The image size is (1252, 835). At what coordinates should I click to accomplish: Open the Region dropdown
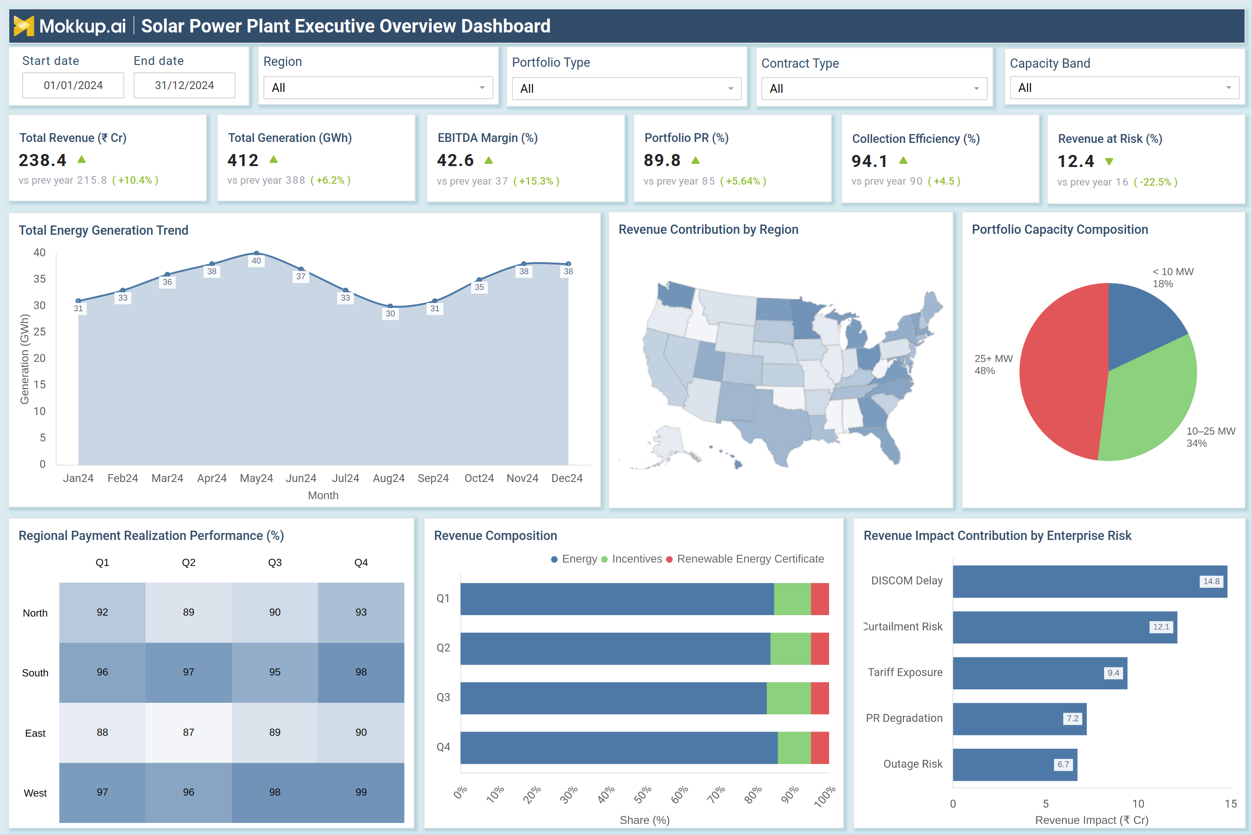pos(378,88)
